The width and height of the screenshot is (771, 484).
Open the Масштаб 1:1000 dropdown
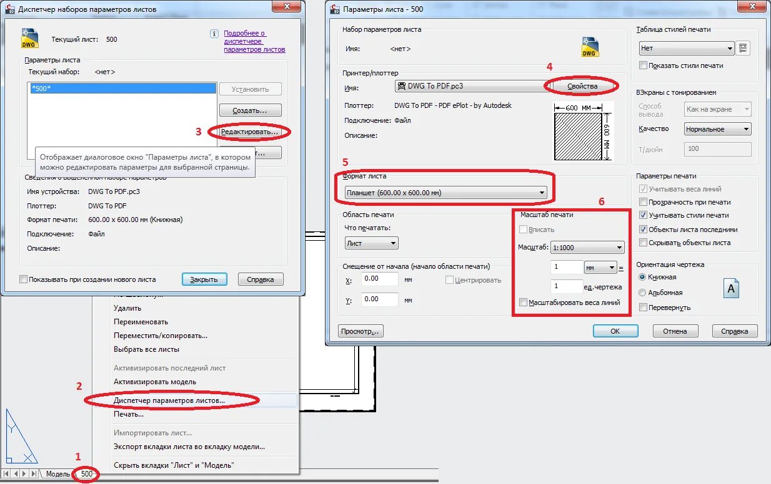[587, 248]
